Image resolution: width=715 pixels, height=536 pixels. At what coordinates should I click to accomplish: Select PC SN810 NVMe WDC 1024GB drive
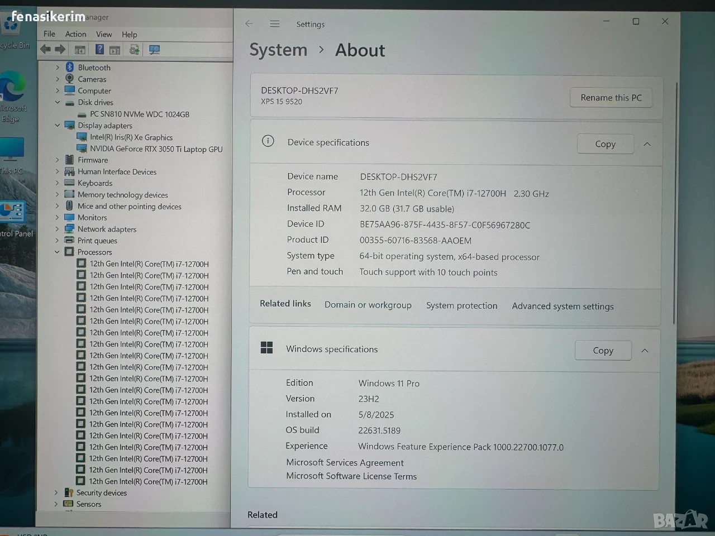(140, 114)
